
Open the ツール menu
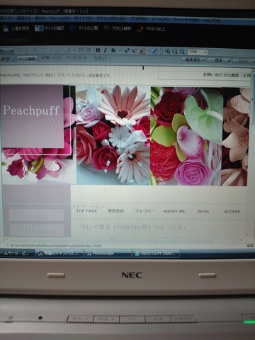tap(160, 19)
